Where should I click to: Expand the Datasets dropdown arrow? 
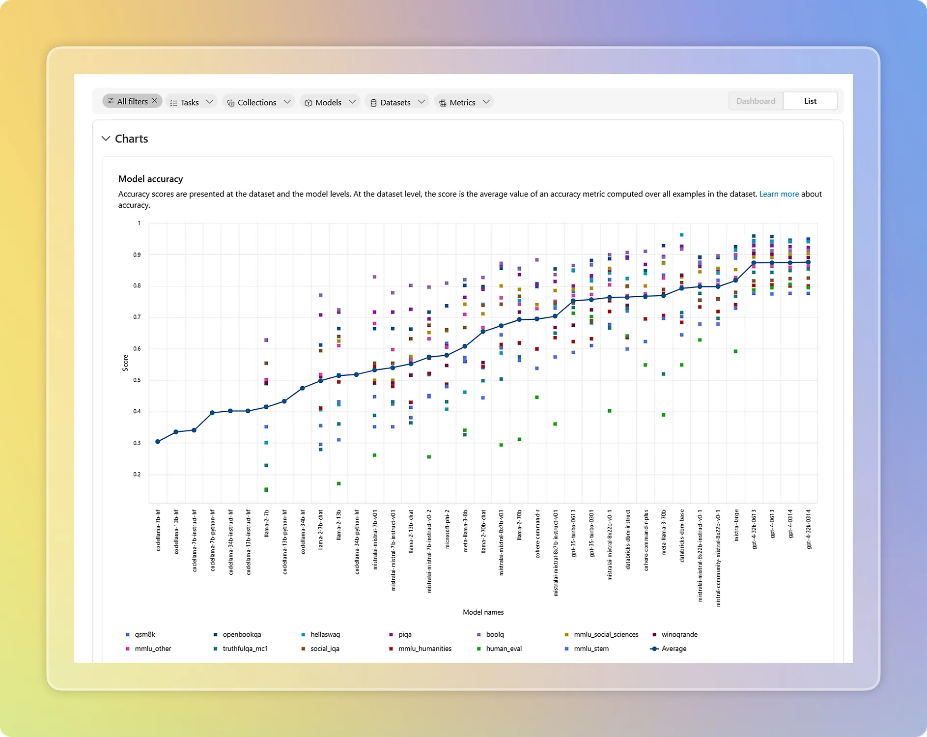tap(421, 102)
